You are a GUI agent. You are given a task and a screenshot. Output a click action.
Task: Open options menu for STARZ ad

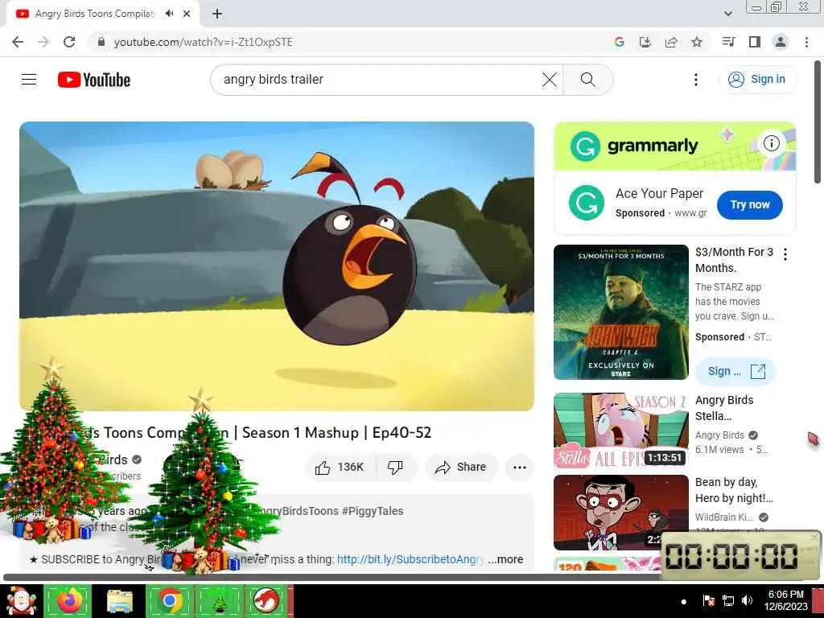(785, 254)
